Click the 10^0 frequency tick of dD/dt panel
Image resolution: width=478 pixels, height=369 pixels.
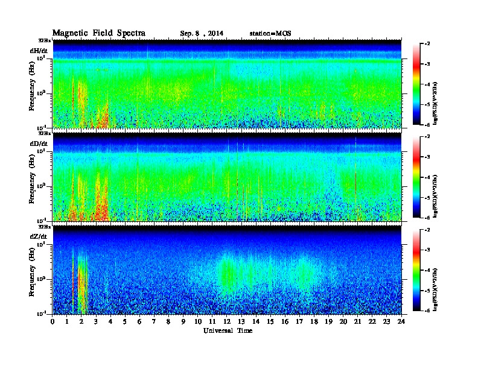click(x=41, y=186)
